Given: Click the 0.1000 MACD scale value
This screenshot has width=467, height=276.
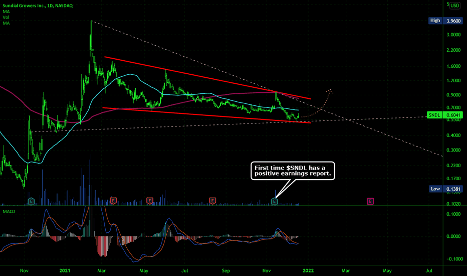Looking at the screenshot, I should click(453, 214).
